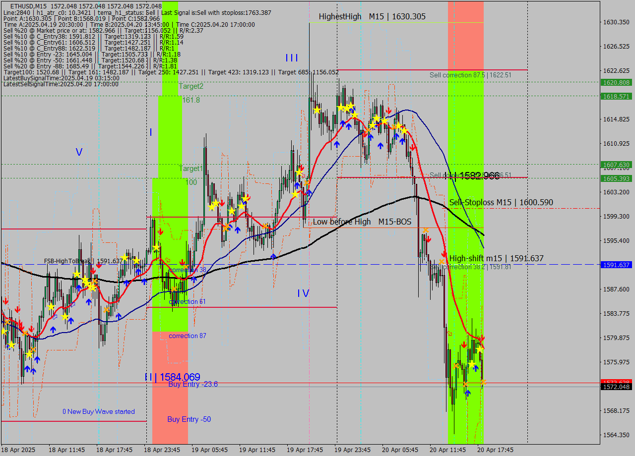Click the Buy Entry -50 label
635x456 pixels.
(x=189, y=419)
